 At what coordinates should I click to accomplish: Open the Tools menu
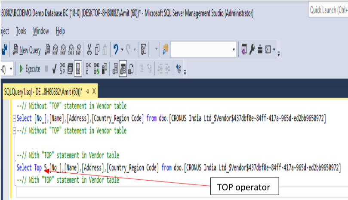coord(21,31)
